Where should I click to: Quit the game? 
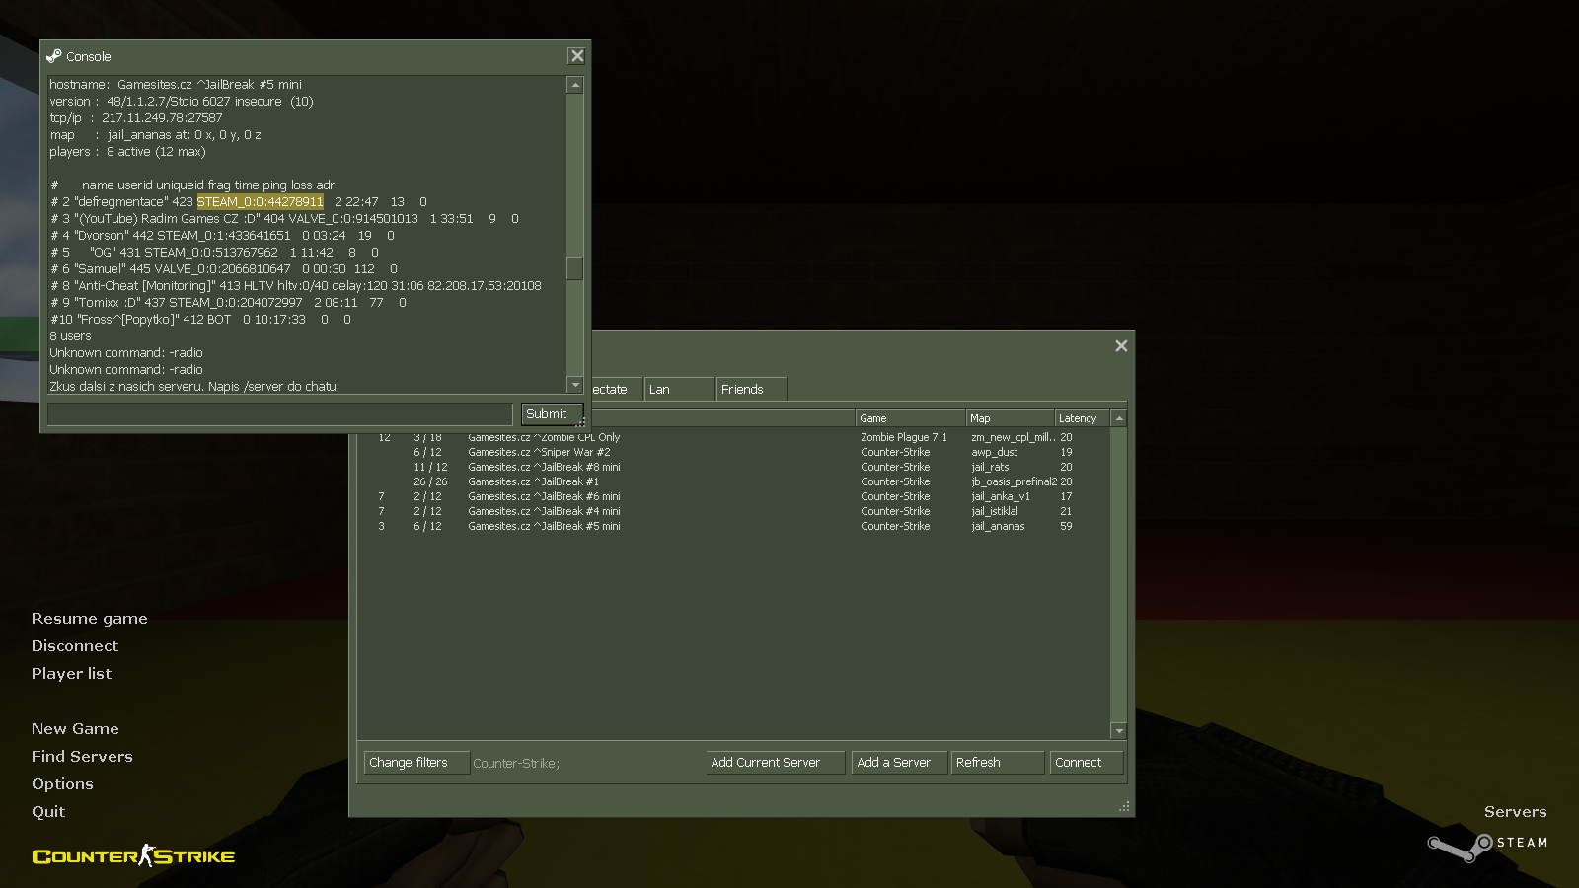pyautogui.click(x=48, y=812)
